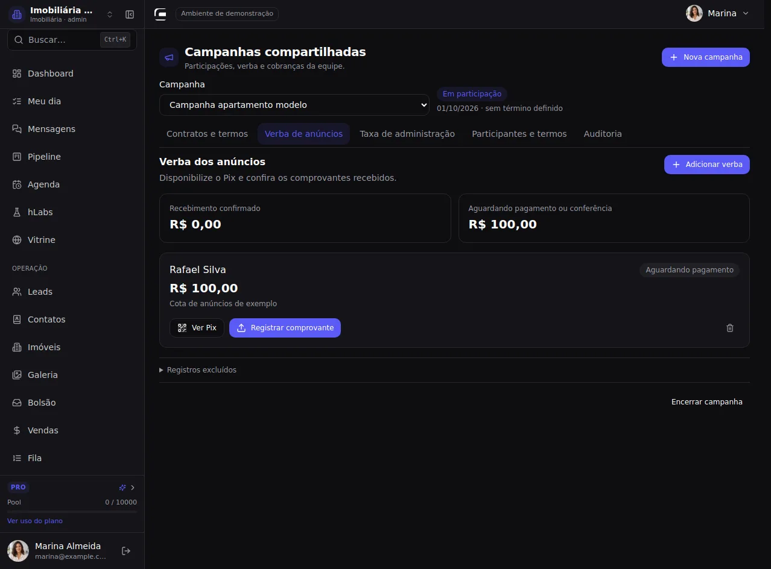Click the Imobiliária workspace logo icon
The image size is (771, 569).
coord(17,14)
